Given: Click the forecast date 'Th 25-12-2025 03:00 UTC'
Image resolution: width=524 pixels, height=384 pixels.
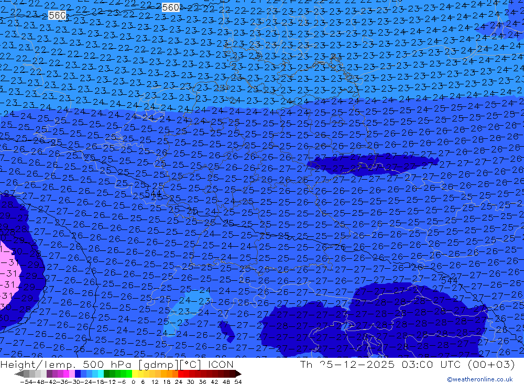Looking at the screenshot, I should click(380, 364).
